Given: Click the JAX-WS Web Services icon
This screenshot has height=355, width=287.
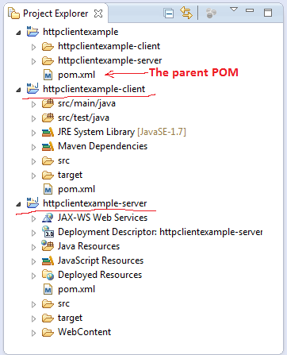Looking at the screenshot, I should [x=48, y=218].
